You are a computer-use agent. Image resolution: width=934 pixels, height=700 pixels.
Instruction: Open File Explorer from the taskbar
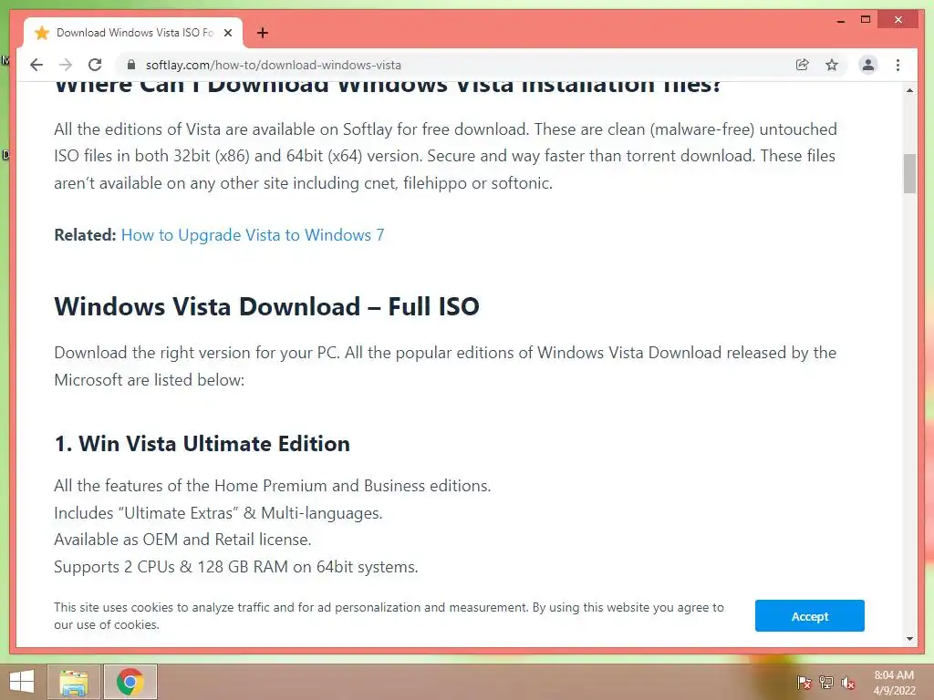(74, 682)
